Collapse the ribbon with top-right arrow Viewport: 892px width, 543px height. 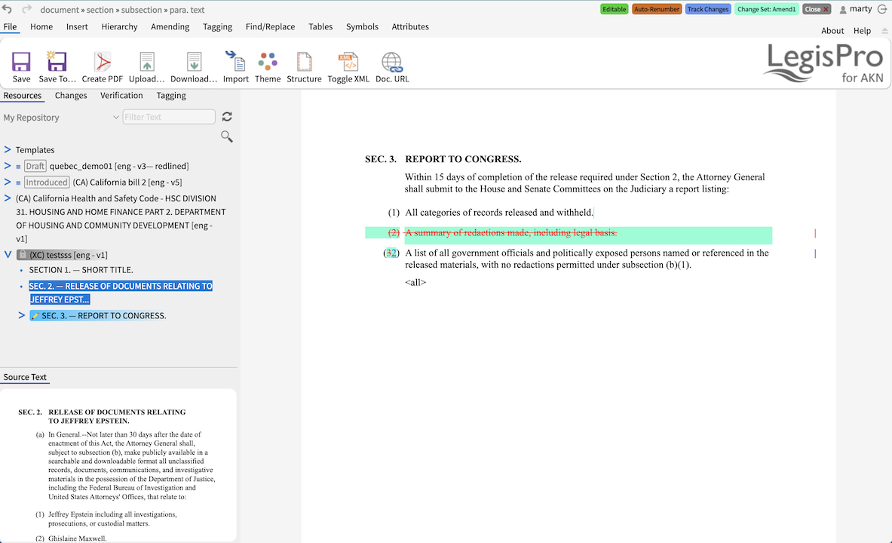point(884,31)
